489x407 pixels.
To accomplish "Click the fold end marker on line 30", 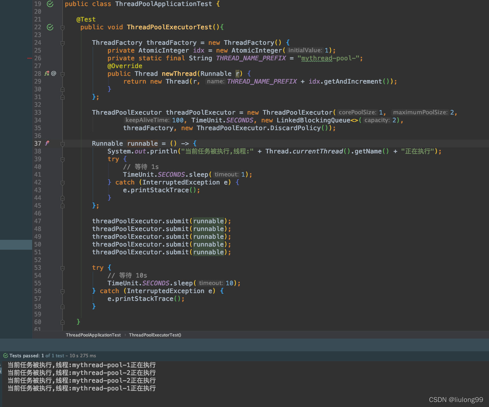I will [62, 89].
